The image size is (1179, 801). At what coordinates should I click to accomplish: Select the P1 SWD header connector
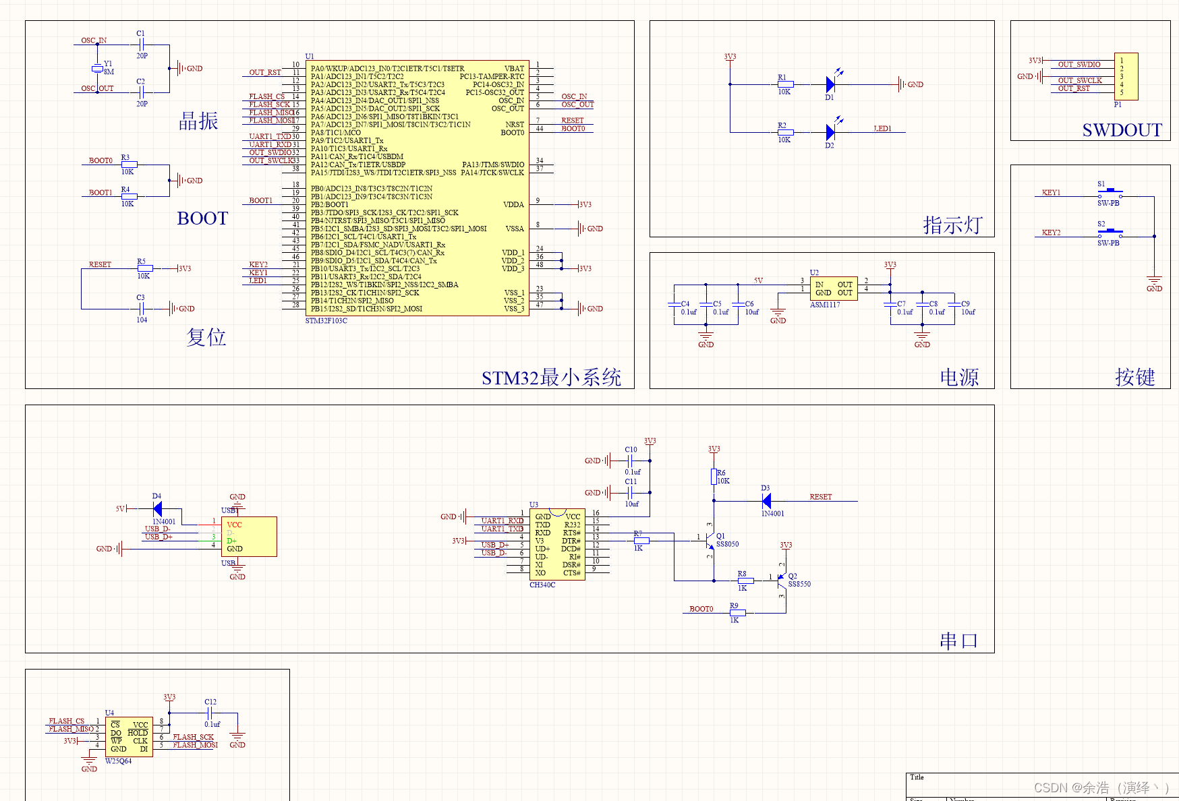click(1126, 77)
